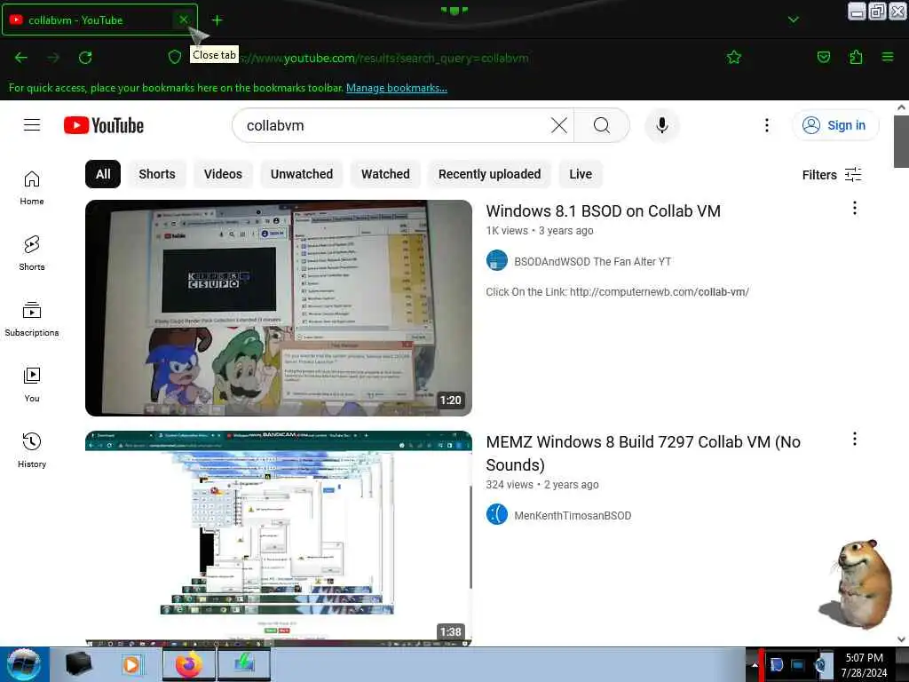Open tracking protection shield icon
This screenshot has width=909, height=682.
click(x=175, y=57)
